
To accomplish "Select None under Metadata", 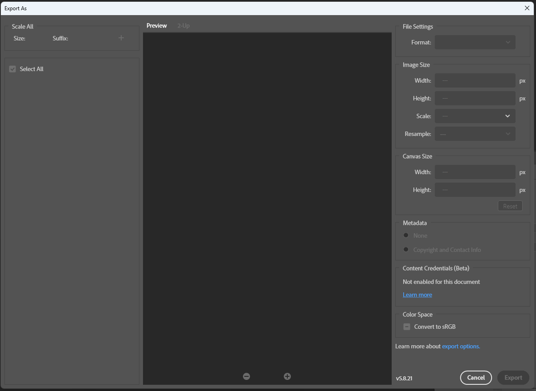I will point(405,235).
